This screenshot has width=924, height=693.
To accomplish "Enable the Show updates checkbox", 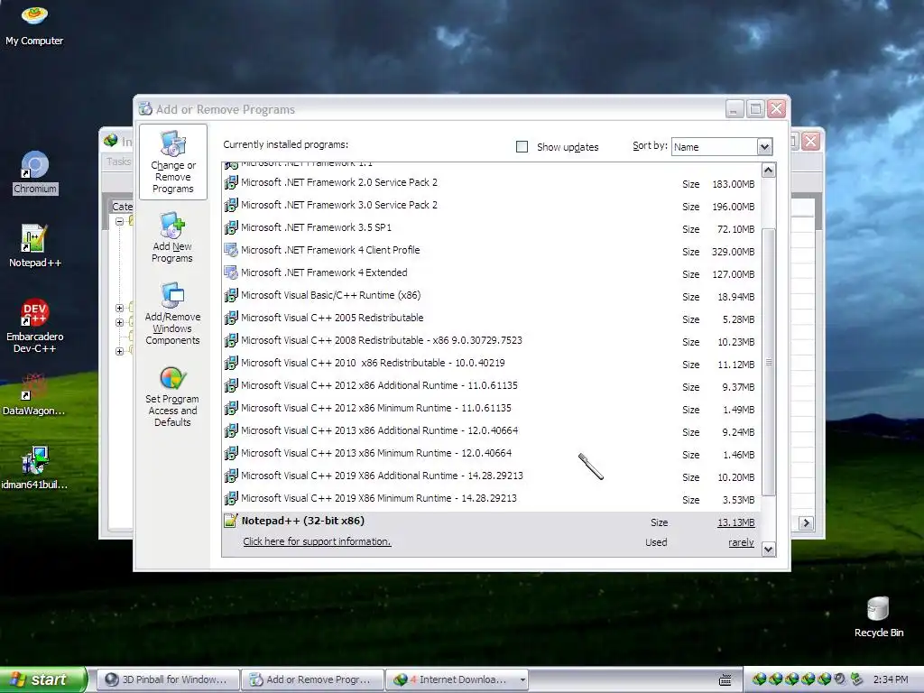I will point(522,147).
